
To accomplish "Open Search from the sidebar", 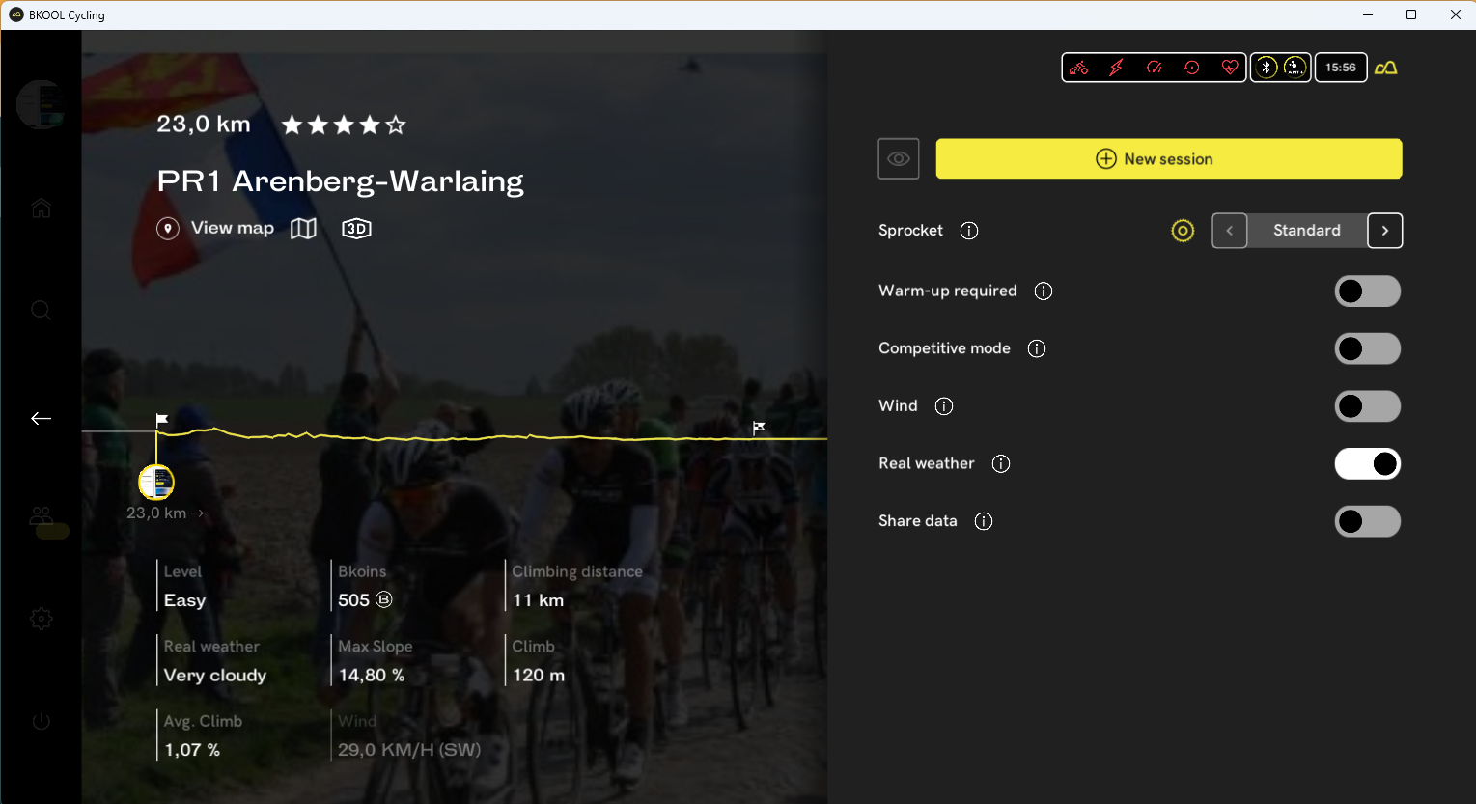I will [x=41, y=310].
